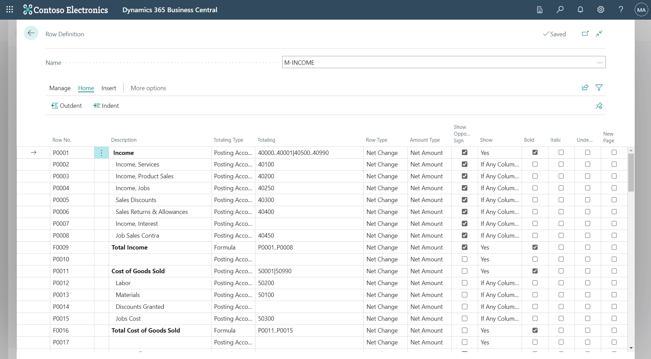Select the Discounts Granted description cell
Image resolution: width=651 pixels, height=359 pixels.
click(x=160, y=307)
